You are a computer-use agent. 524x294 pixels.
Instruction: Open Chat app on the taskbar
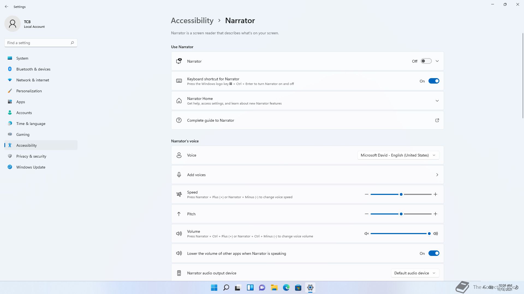[262, 287]
